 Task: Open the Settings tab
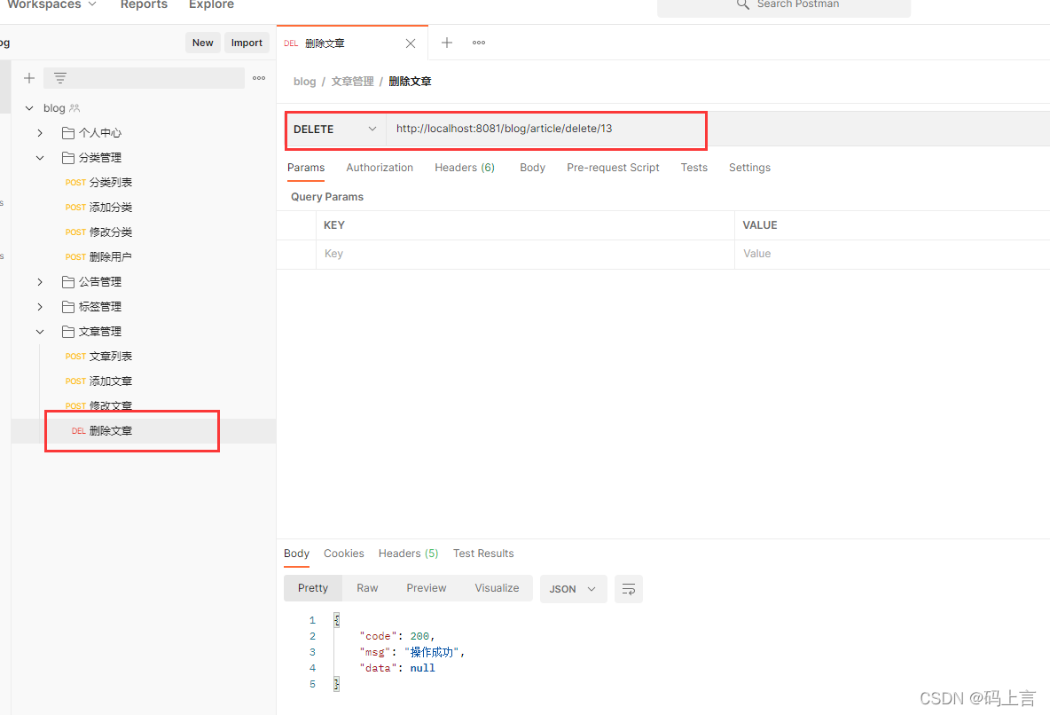tap(749, 168)
